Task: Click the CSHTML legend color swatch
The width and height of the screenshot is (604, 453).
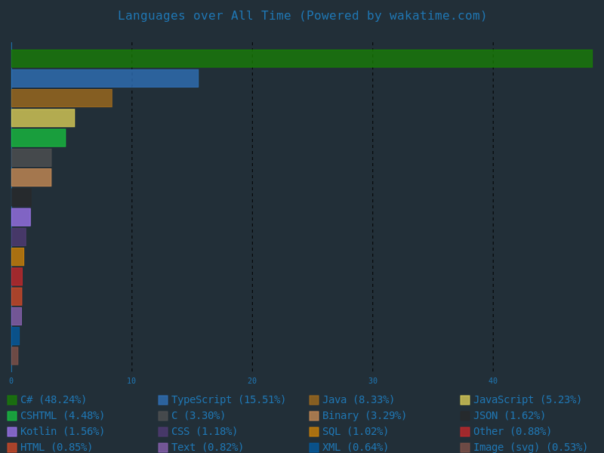Action: 12,416
